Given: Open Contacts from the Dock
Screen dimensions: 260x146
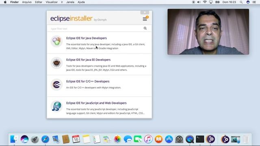Looking at the screenshot, I should (x=66, y=139).
